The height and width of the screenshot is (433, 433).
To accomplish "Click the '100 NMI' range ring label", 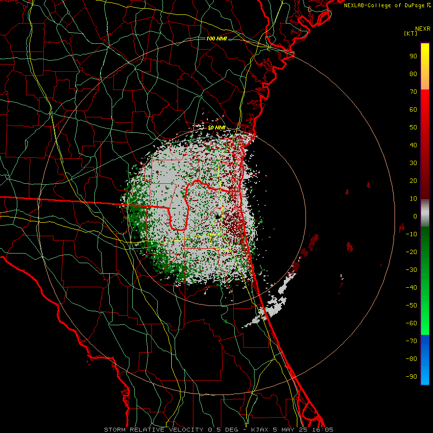I will pyautogui.click(x=216, y=38).
